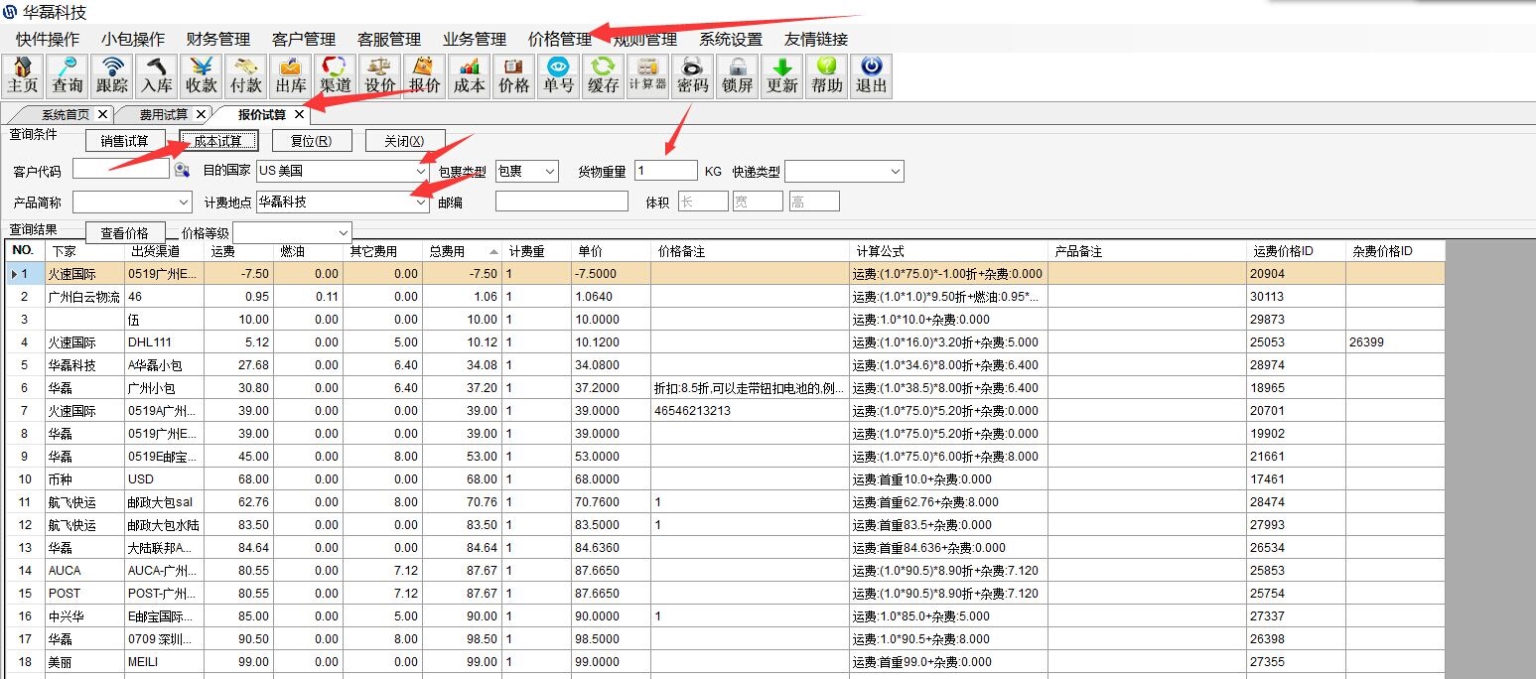Click the customer code lookup icon
The image size is (1536, 679).
pos(182,171)
